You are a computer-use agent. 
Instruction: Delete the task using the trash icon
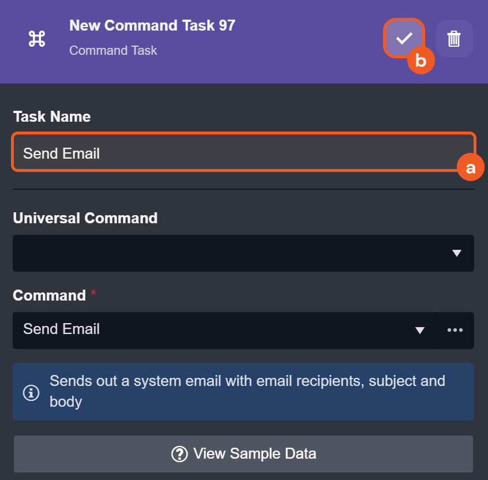(x=455, y=39)
